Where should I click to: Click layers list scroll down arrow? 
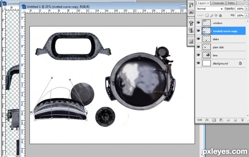pos(248,116)
